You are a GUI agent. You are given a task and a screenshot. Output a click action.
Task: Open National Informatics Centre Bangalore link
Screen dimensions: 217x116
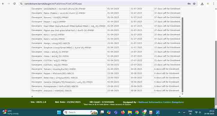click(161, 102)
